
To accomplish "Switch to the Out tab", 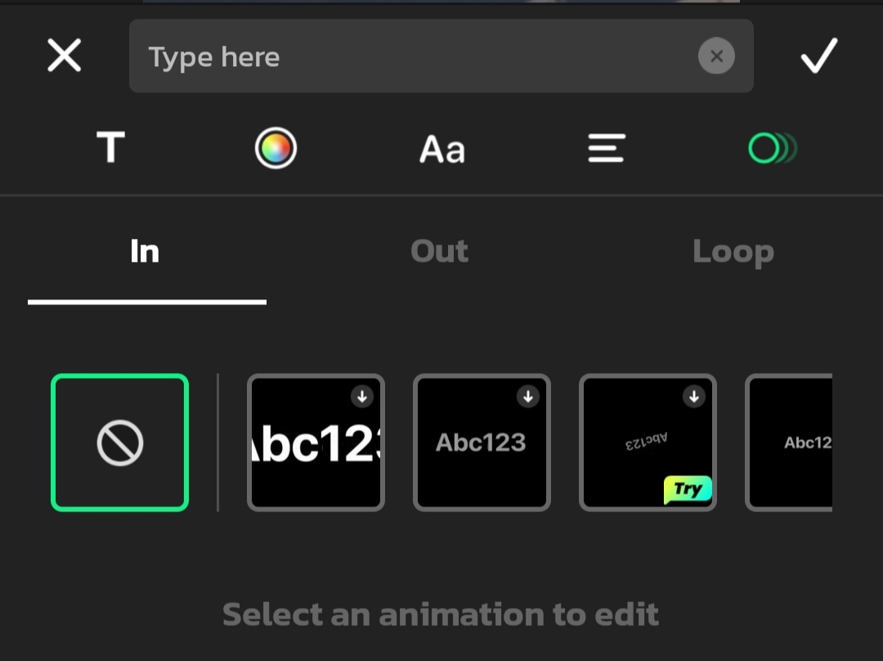I will tap(440, 251).
